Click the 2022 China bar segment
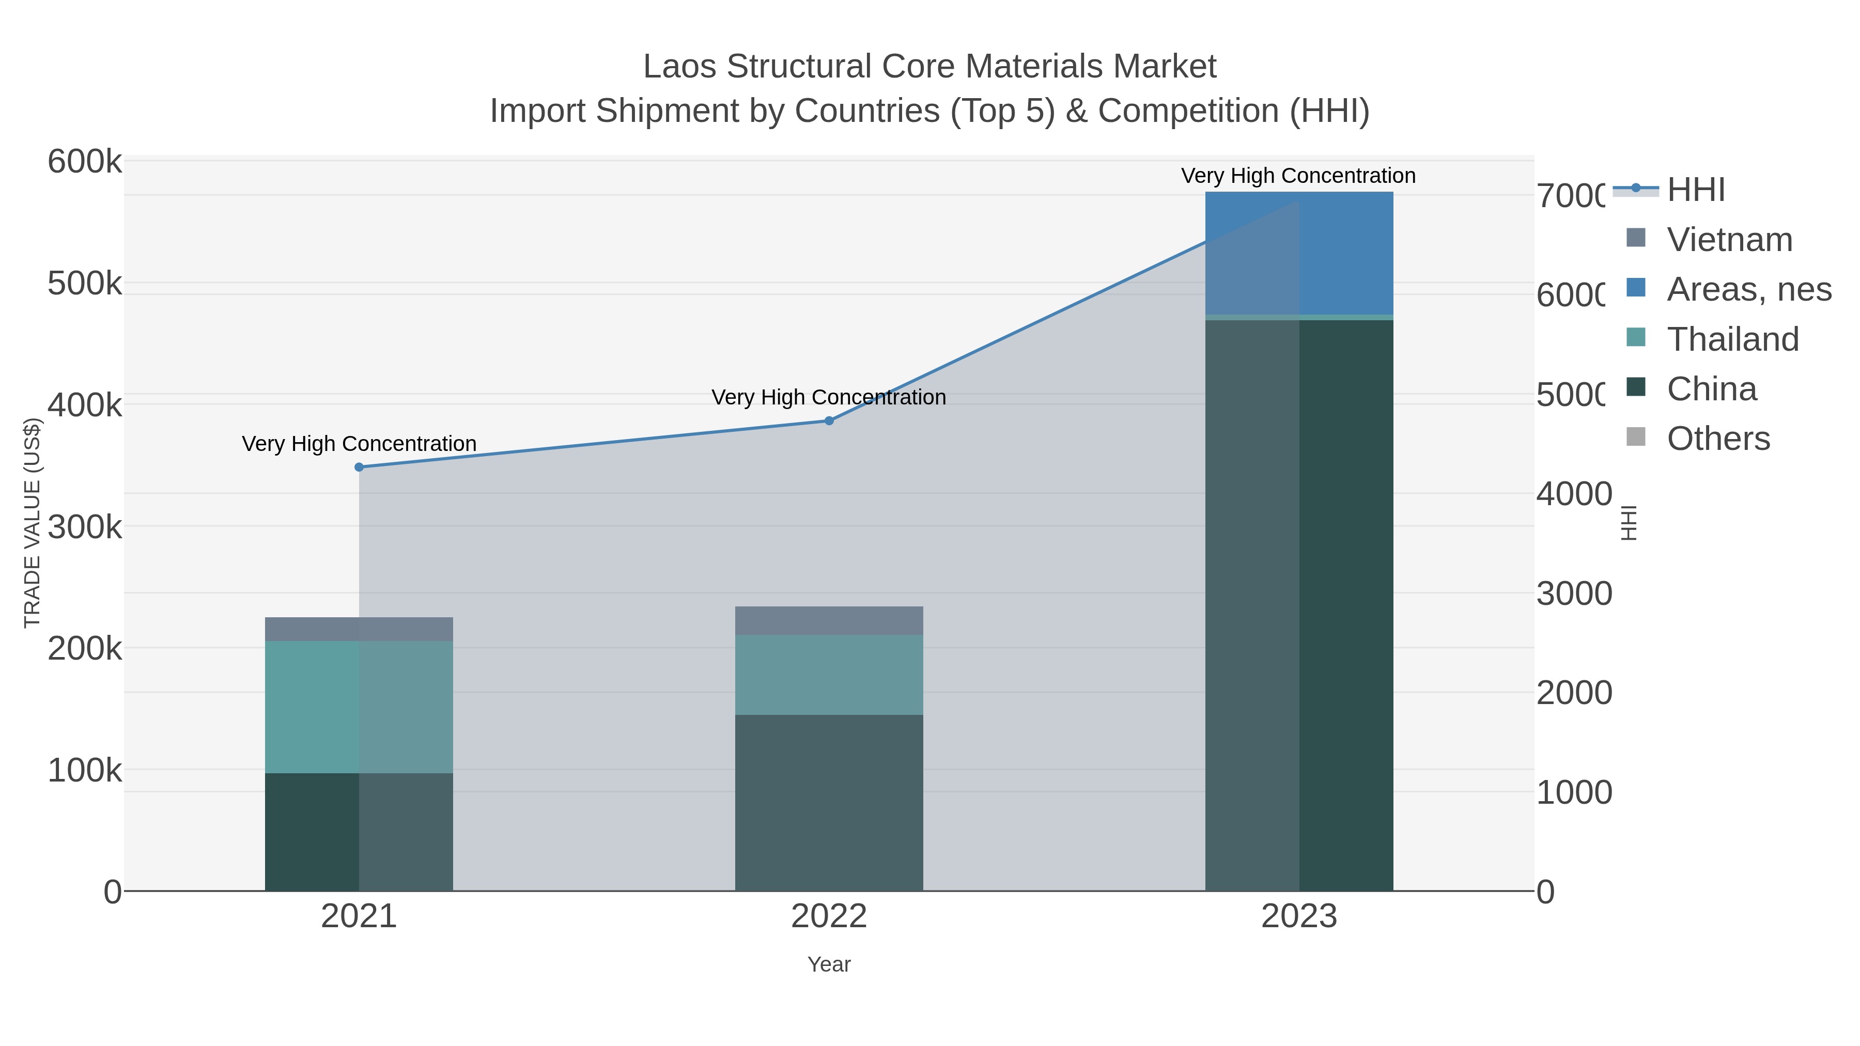1860x1046 pixels. pyautogui.click(x=829, y=803)
